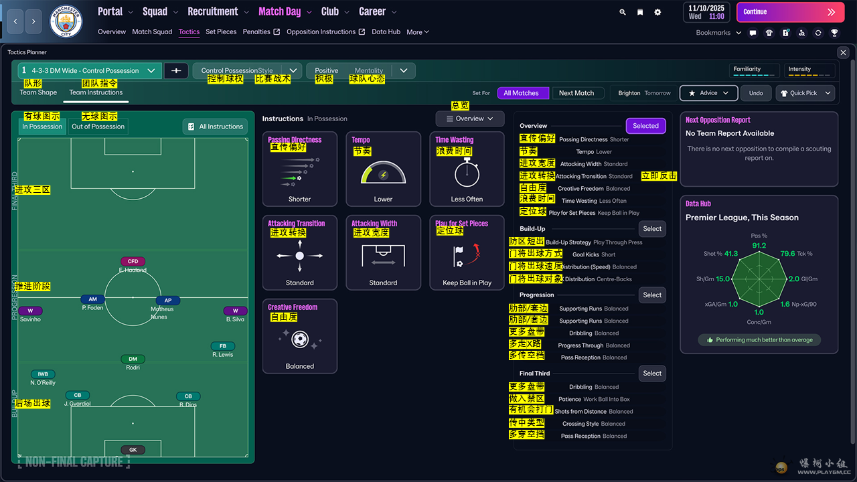Click the forward navigation arrow
The width and height of the screenshot is (857, 482).
coord(34,21)
